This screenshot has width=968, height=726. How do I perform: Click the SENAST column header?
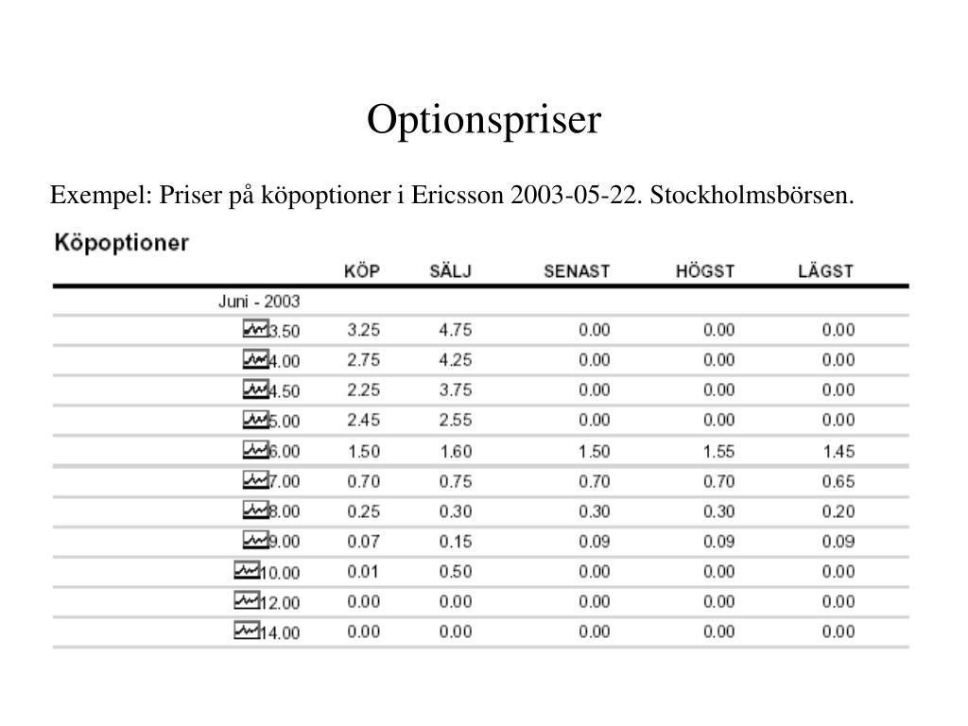[x=577, y=271]
